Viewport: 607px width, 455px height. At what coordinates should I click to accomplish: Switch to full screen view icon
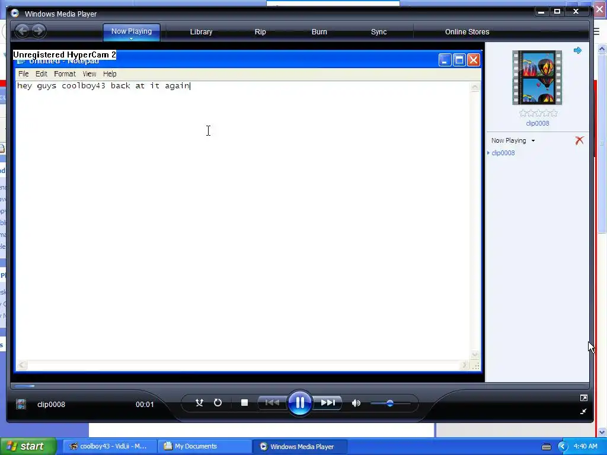pyautogui.click(x=584, y=398)
